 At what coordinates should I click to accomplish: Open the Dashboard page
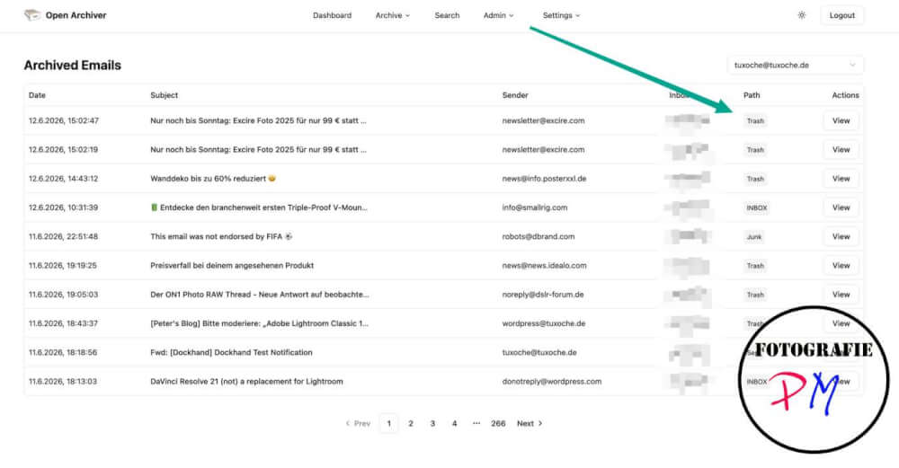pos(332,15)
